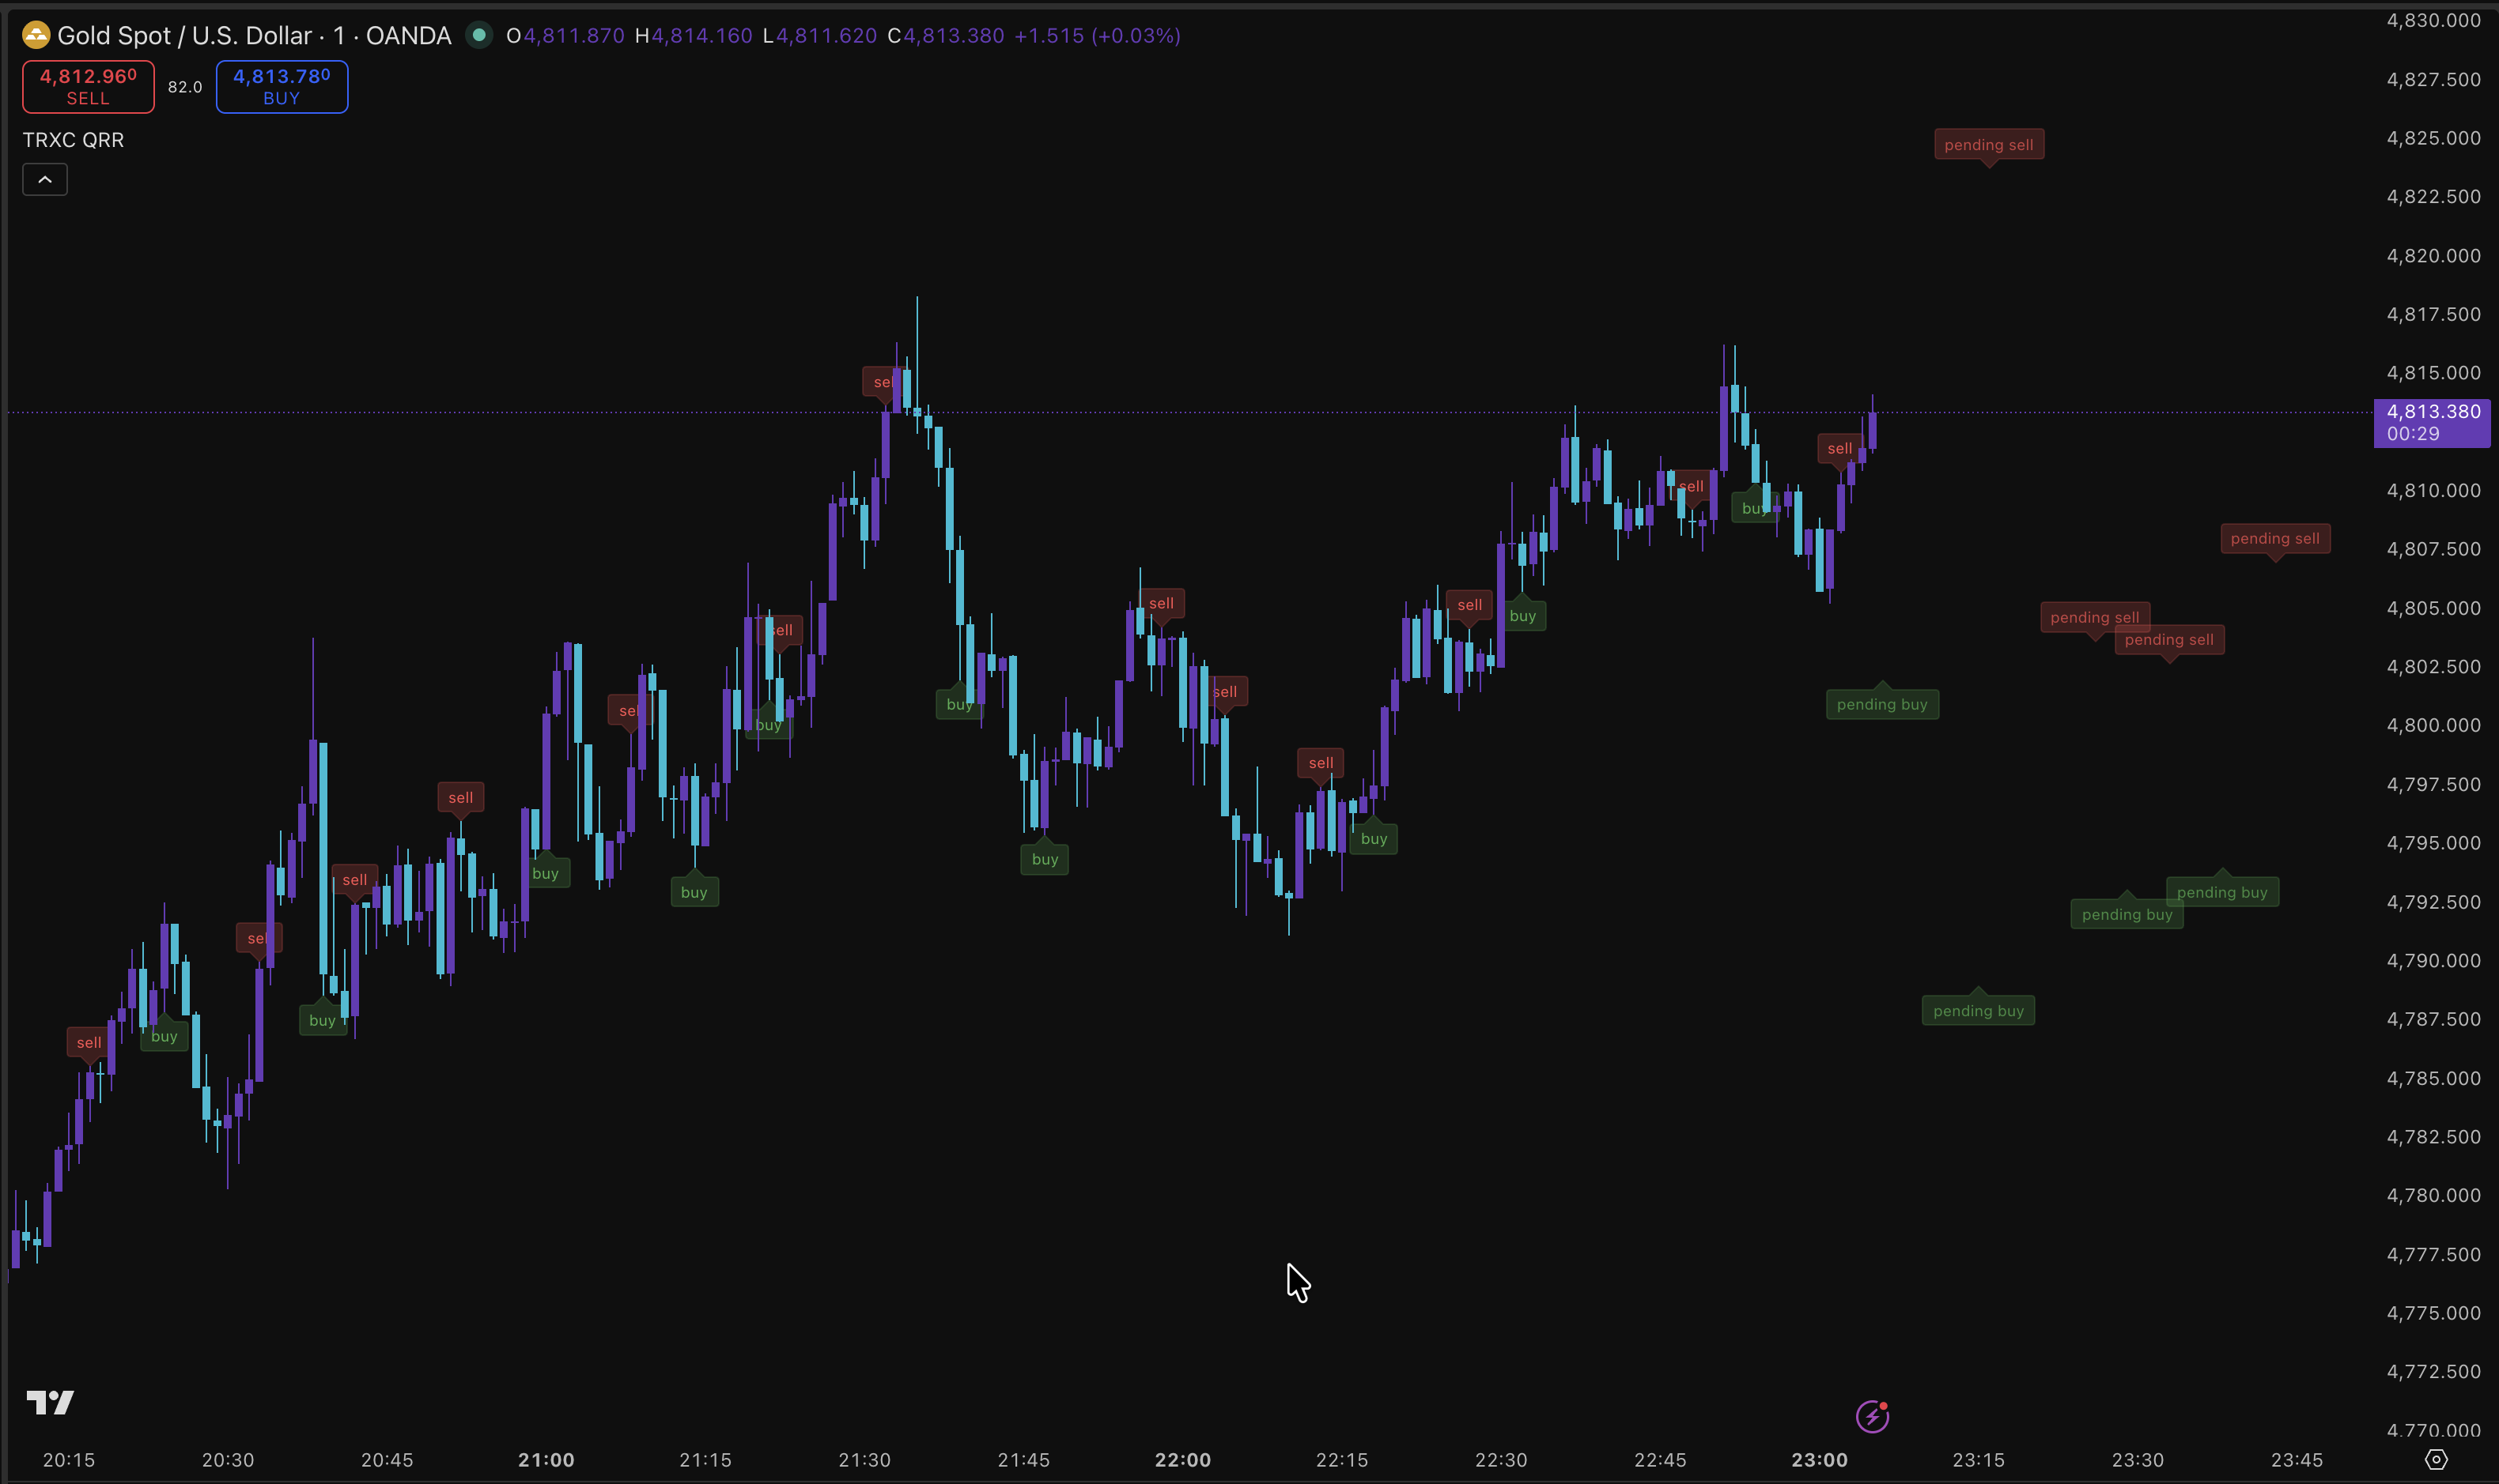Click the sell marker at the 21:30 peak
The height and width of the screenshot is (1484, 2499).
(882, 382)
